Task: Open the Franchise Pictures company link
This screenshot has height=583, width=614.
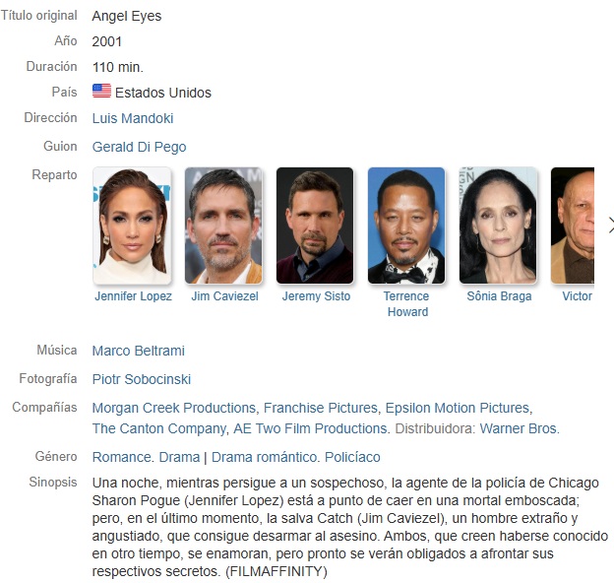Action: point(321,408)
